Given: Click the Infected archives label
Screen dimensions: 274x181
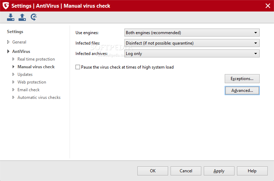Looking at the screenshot, I should [92, 54].
